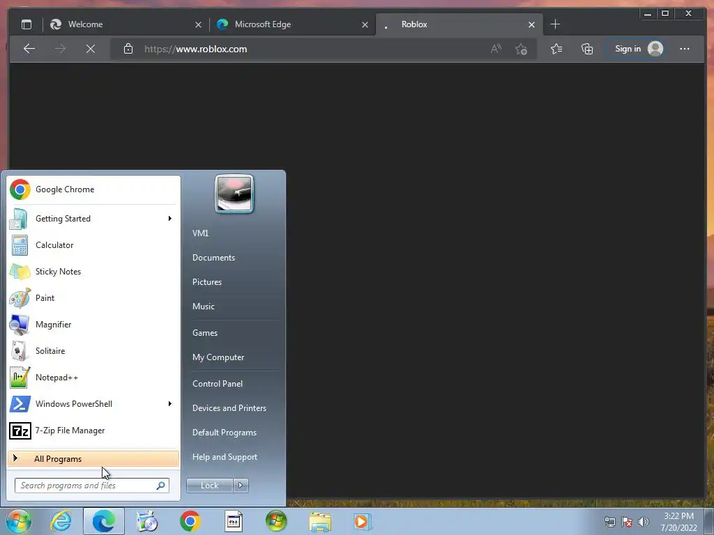Open VM1 user folder
The width and height of the screenshot is (714, 535).
click(x=200, y=233)
